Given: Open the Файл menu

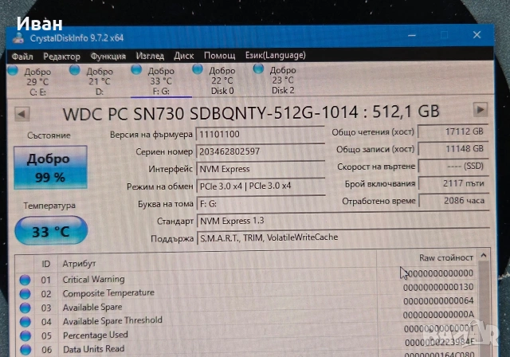Looking at the screenshot, I should (x=22, y=57).
